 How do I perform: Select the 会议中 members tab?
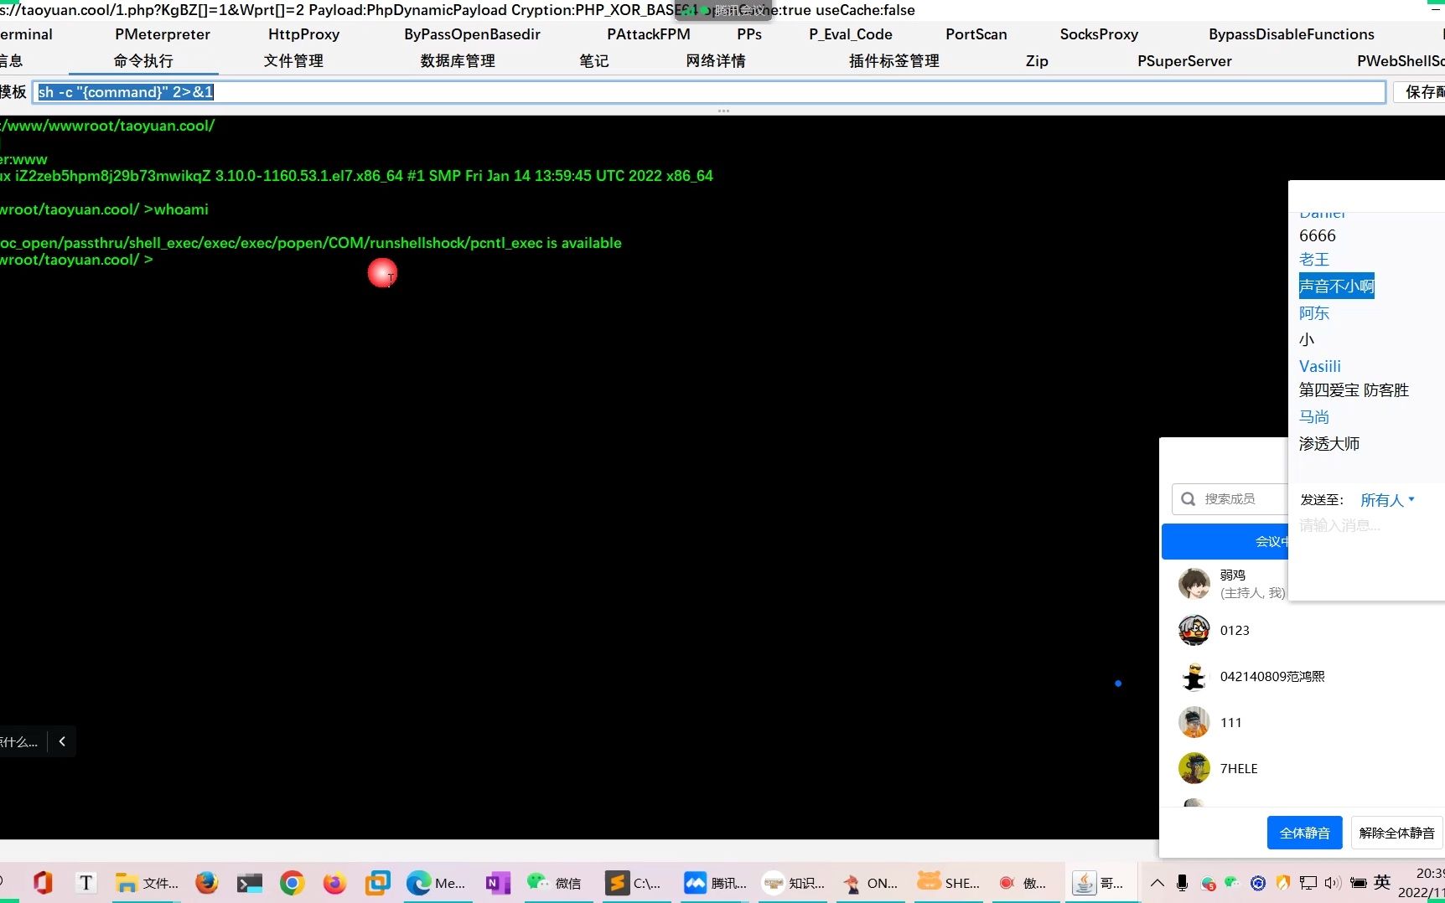(1225, 542)
